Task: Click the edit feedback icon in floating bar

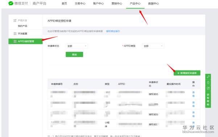Action: pyautogui.click(x=208, y=88)
